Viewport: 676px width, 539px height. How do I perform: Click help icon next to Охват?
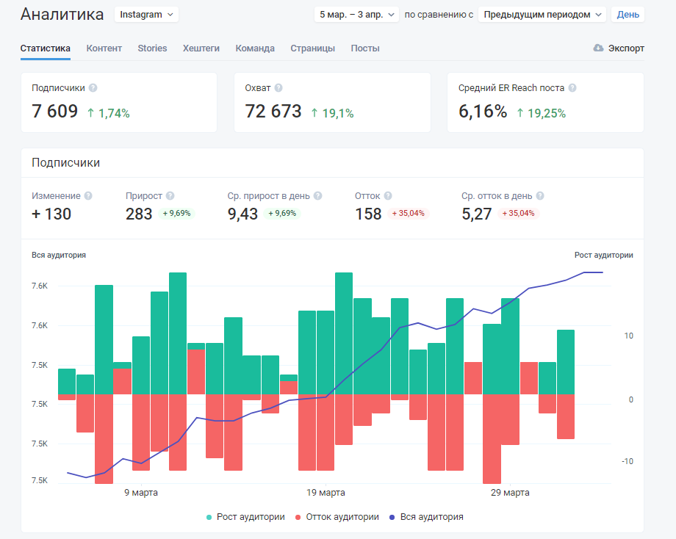pos(278,88)
